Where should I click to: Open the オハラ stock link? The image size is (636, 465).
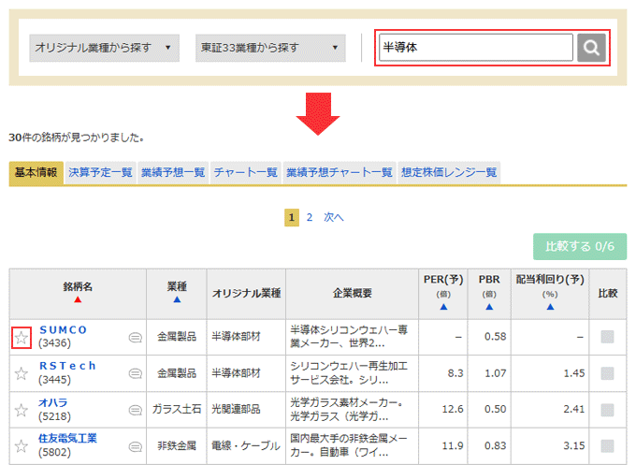click(52, 402)
